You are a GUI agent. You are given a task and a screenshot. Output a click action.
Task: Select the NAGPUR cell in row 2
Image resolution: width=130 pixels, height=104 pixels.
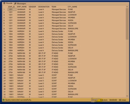point(72,12)
